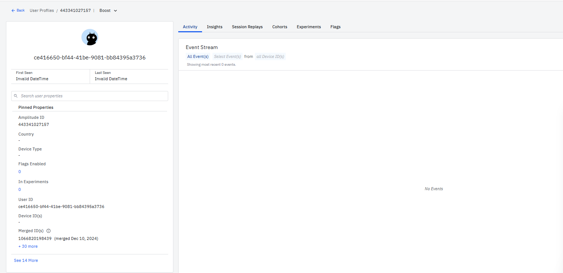This screenshot has width=563, height=273.
Task: Click the Country property label
Action: coord(26,134)
